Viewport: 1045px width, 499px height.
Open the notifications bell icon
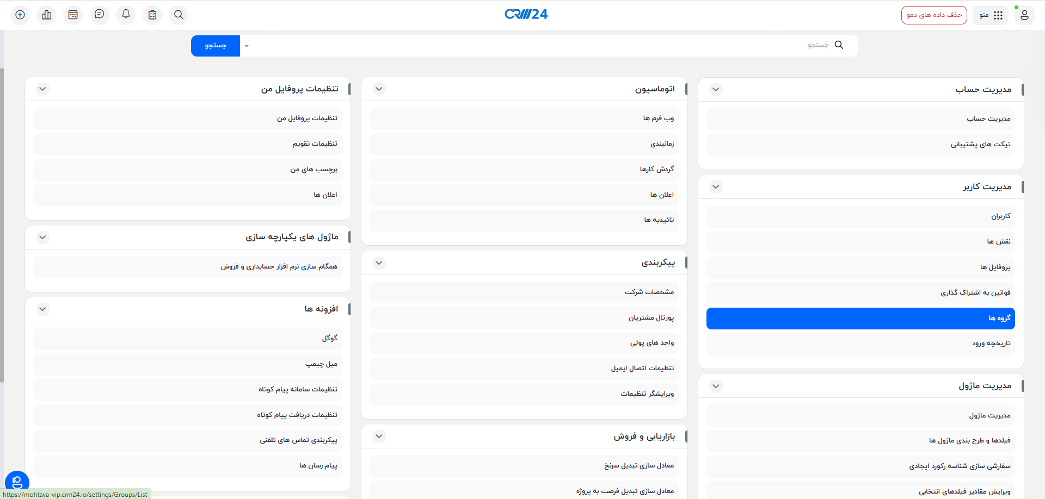pyautogui.click(x=126, y=15)
